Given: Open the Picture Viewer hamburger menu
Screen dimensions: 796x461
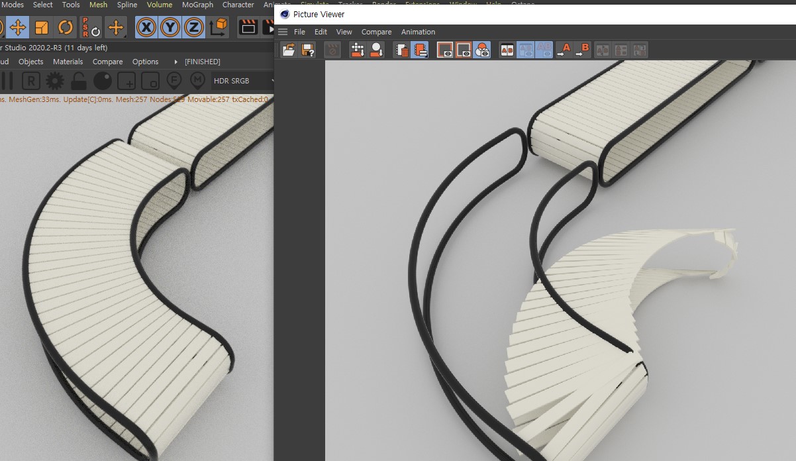Looking at the screenshot, I should [x=283, y=32].
